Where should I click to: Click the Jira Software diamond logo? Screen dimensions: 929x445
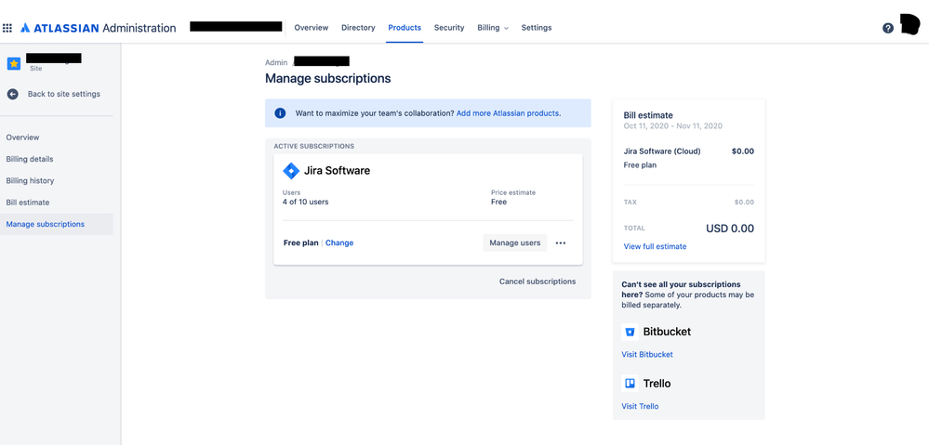291,171
